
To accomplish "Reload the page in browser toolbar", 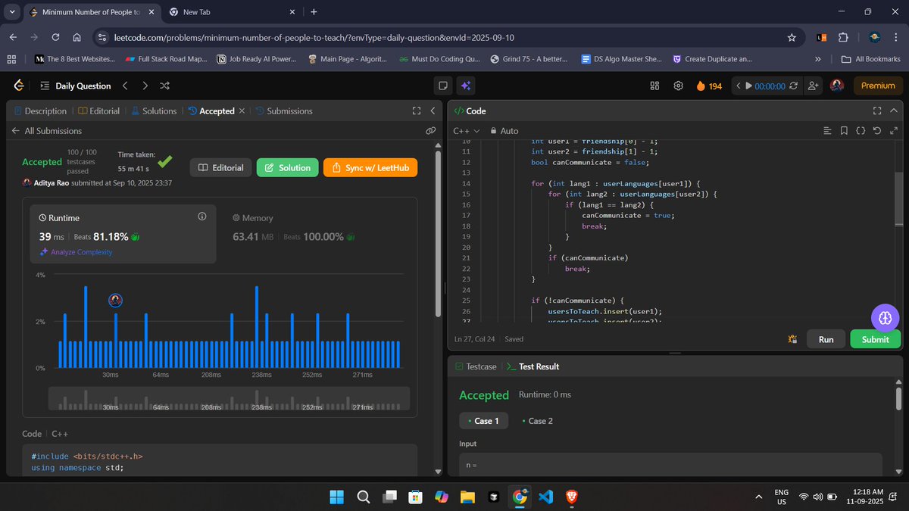I will tap(55, 36).
